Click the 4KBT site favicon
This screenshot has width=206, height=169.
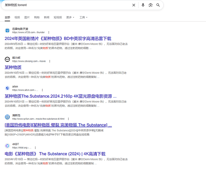[7, 146]
